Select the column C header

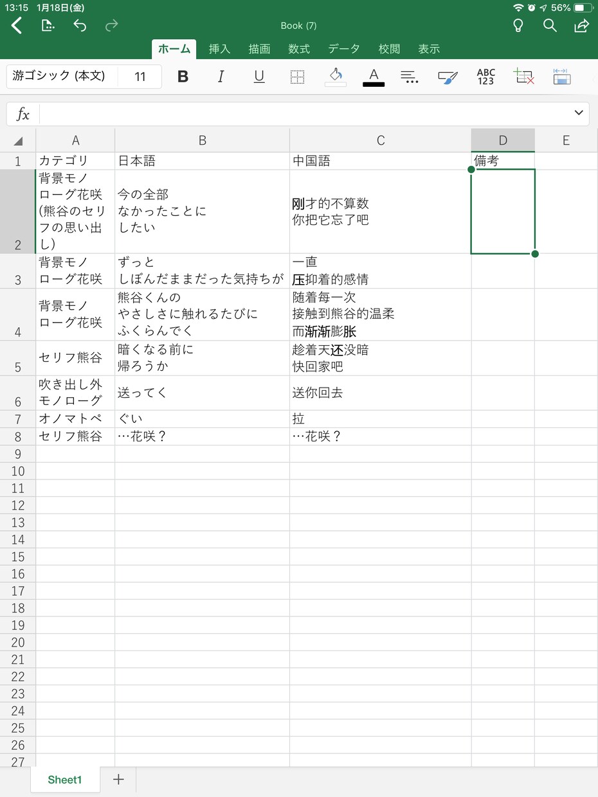tap(381, 141)
